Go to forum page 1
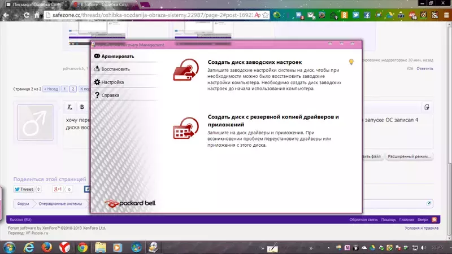The image size is (452, 254). 64,89
